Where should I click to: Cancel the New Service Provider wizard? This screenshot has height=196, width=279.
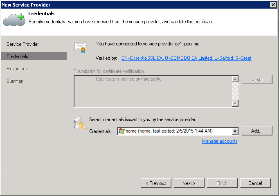pyautogui.click(x=255, y=183)
